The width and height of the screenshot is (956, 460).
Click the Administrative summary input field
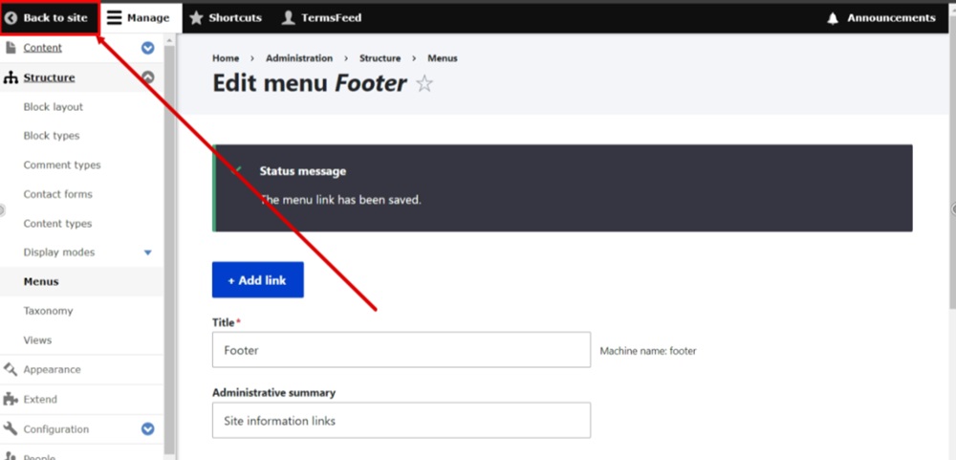(402, 420)
